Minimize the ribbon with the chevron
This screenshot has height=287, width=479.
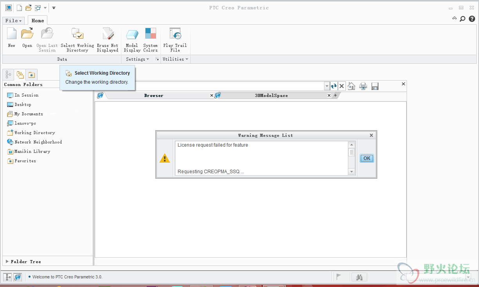click(454, 18)
